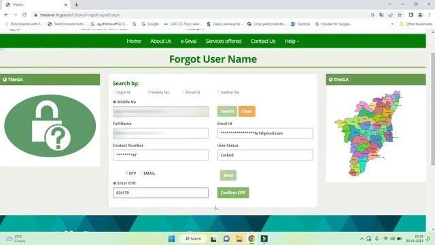Open the Crop yield prediction bookmark

[x=267, y=24]
